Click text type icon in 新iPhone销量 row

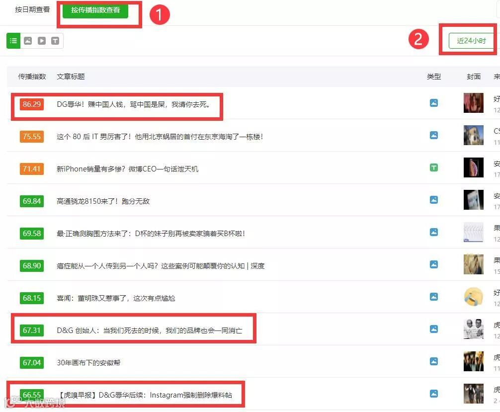coord(434,167)
